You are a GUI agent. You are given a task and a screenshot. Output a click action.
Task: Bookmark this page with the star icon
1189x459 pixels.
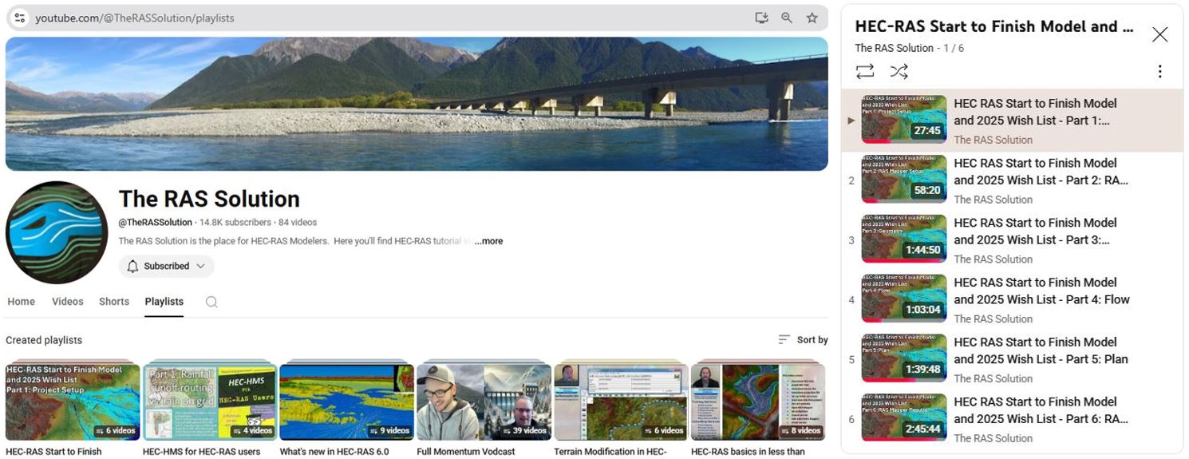tap(812, 18)
